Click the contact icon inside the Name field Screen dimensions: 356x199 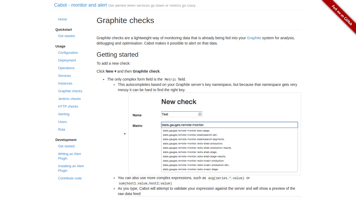[200, 114]
